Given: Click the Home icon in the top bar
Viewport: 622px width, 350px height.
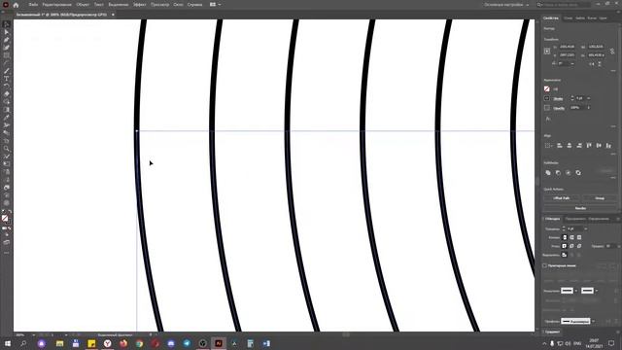Looking at the screenshot, I should pyautogui.click(x=16, y=5).
